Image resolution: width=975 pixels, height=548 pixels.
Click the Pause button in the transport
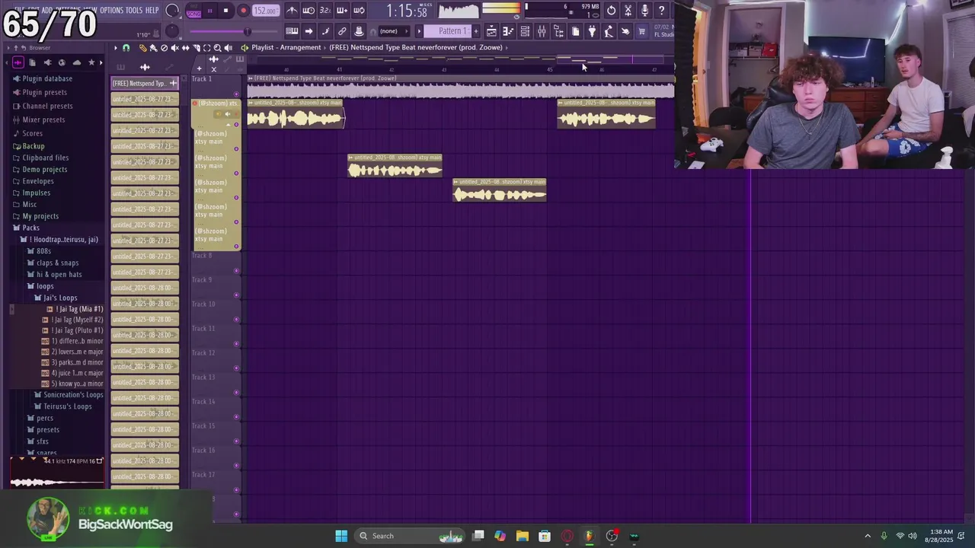tap(210, 11)
